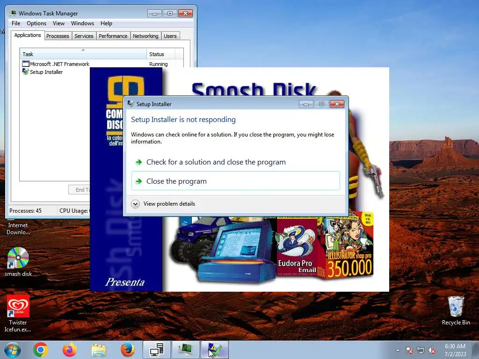Launch first Firefox taskbar icon
Image resolution: width=479 pixels, height=359 pixels.
point(70,350)
